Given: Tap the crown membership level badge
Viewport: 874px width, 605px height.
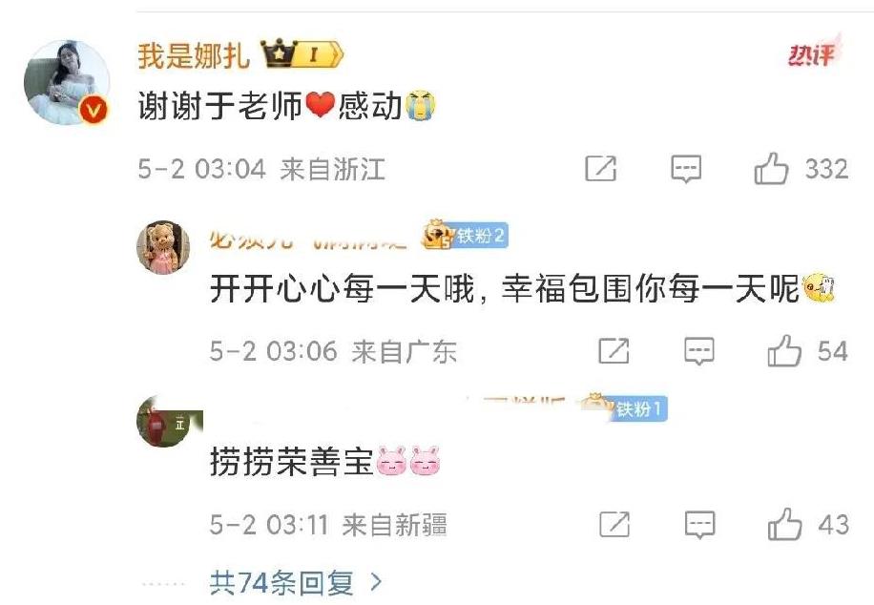Looking at the screenshot, I should 302,54.
